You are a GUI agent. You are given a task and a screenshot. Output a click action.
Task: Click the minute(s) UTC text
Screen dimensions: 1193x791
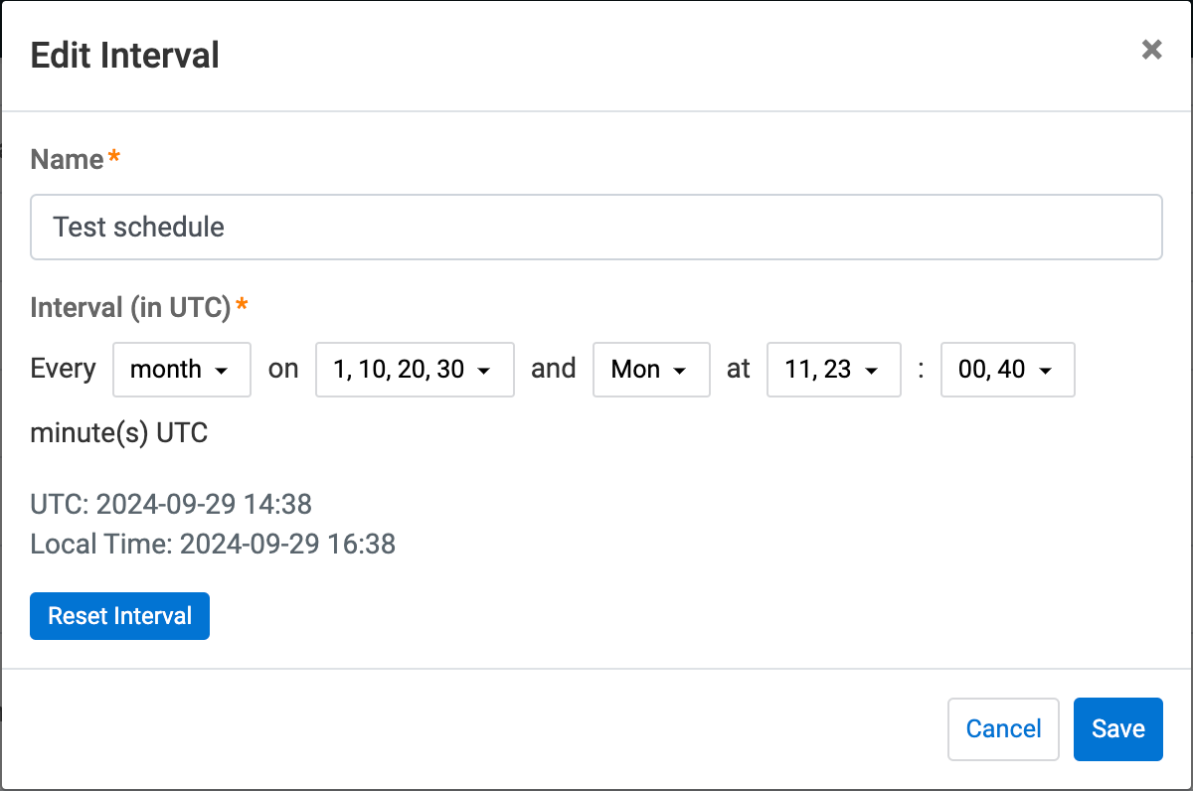point(119,434)
